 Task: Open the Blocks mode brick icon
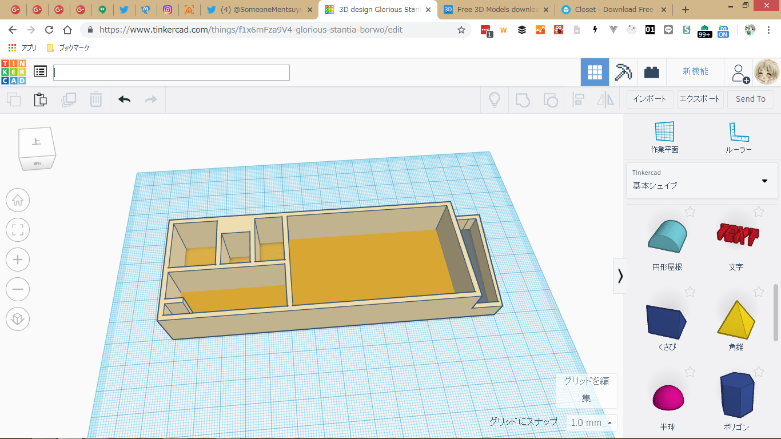(652, 72)
